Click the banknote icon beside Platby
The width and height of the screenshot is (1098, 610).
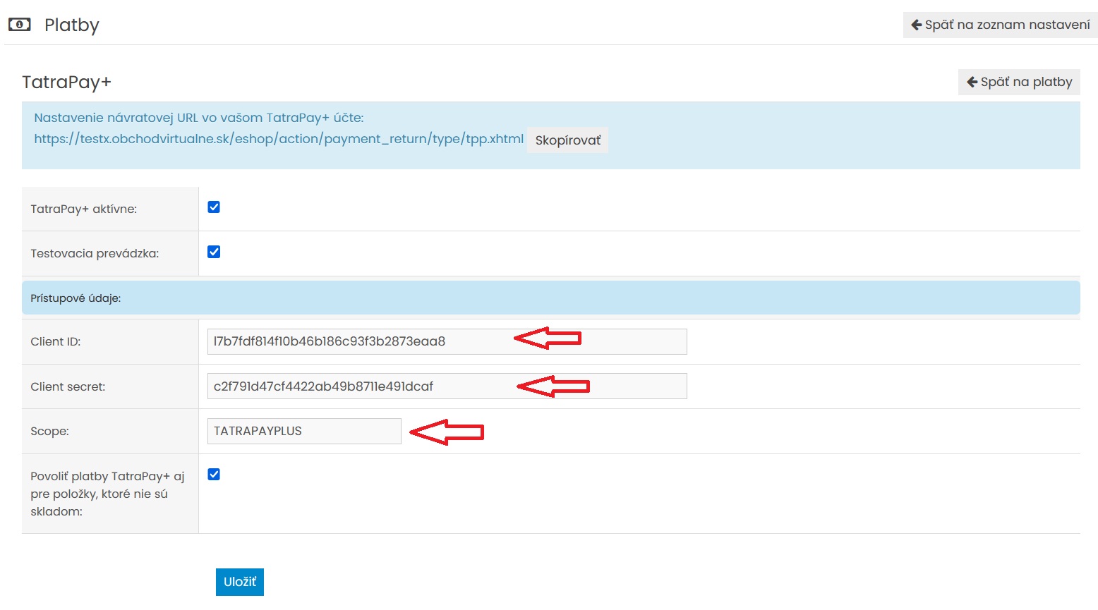19,25
